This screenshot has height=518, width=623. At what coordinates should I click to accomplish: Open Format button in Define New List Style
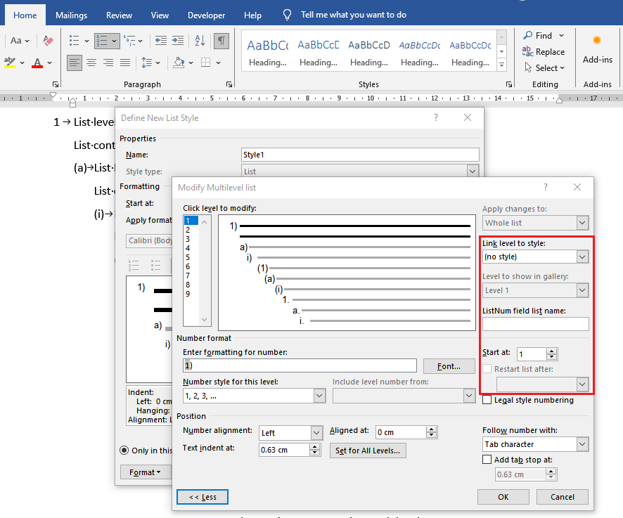click(x=145, y=472)
